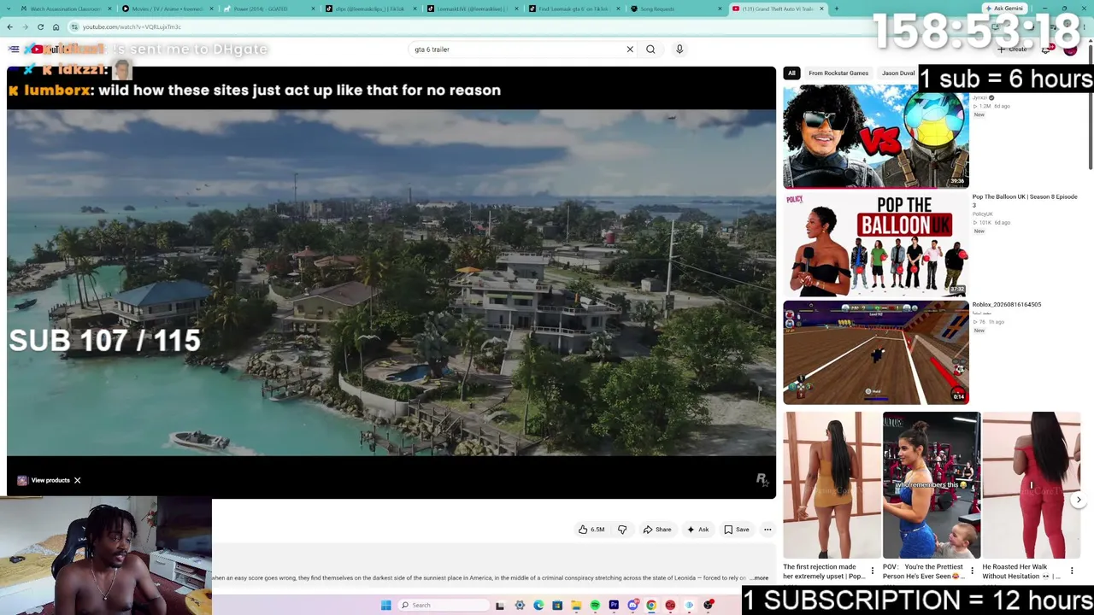Open Settings gear from the taskbar

click(x=520, y=606)
